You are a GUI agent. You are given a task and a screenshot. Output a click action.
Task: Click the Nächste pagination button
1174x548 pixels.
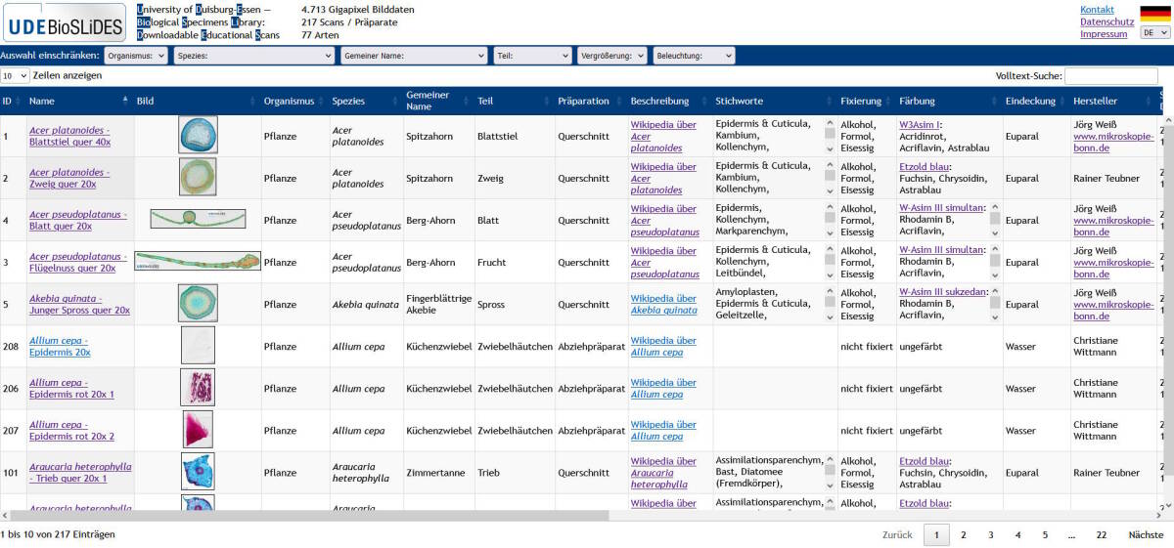click(x=1145, y=534)
